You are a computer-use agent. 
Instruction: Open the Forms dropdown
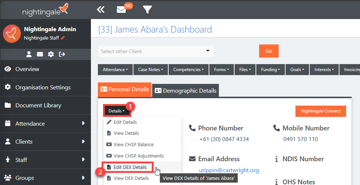pos(221,70)
